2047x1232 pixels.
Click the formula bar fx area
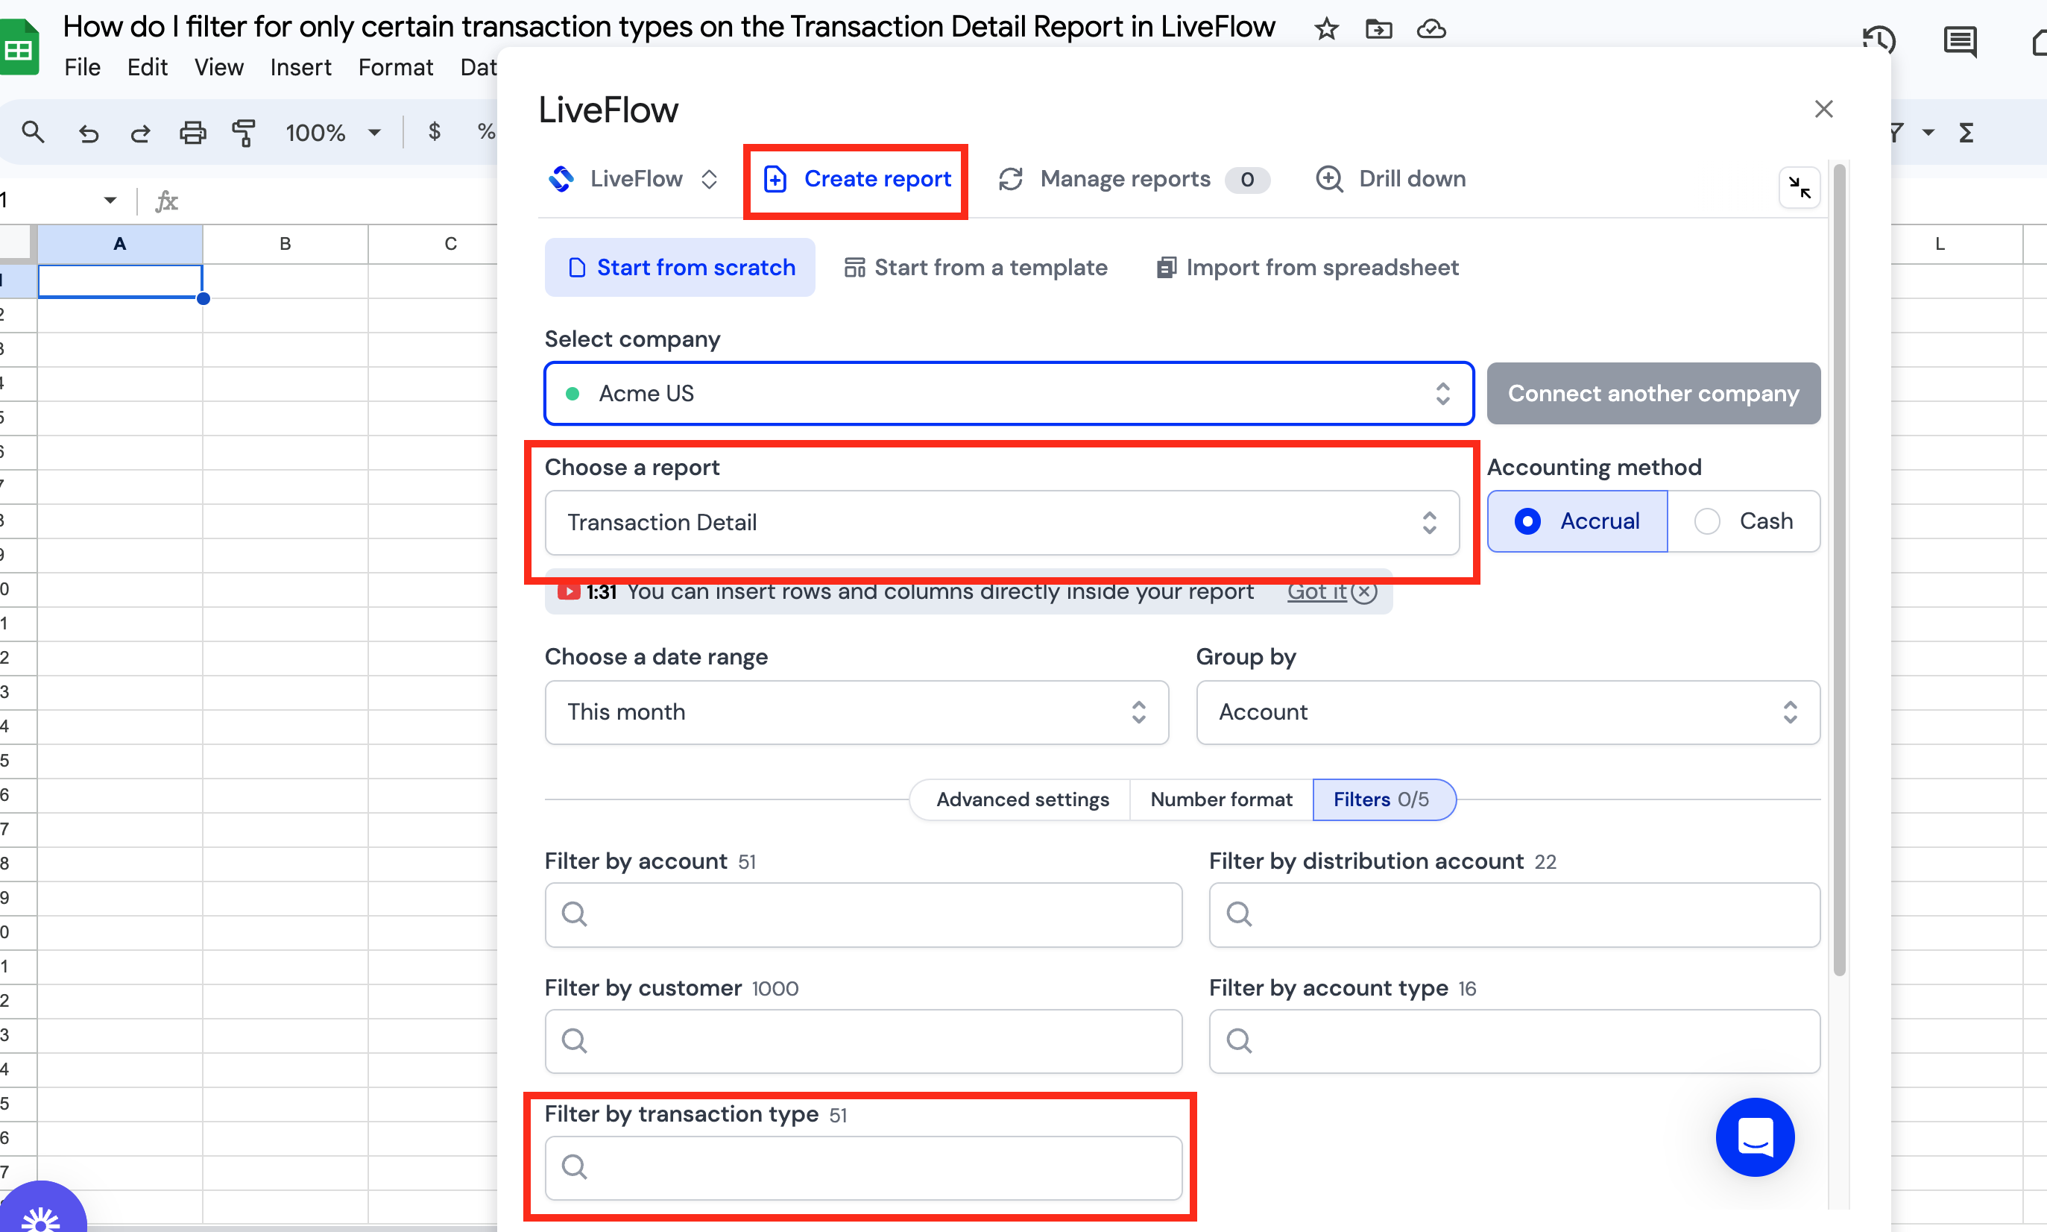pos(167,201)
